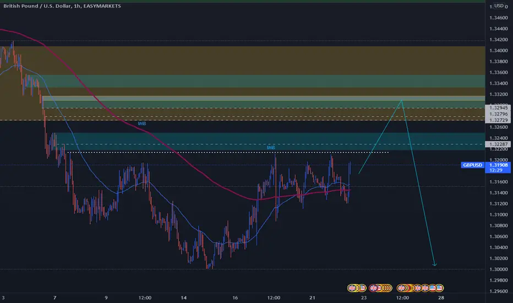Select the downward arrowhead of the projection drawing
This screenshot has width=513, height=303.
[434, 264]
